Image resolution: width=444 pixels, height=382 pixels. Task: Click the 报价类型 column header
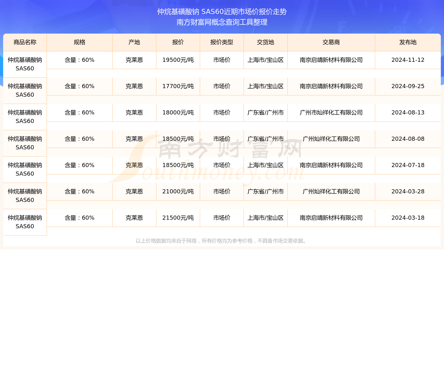click(x=222, y=42)
